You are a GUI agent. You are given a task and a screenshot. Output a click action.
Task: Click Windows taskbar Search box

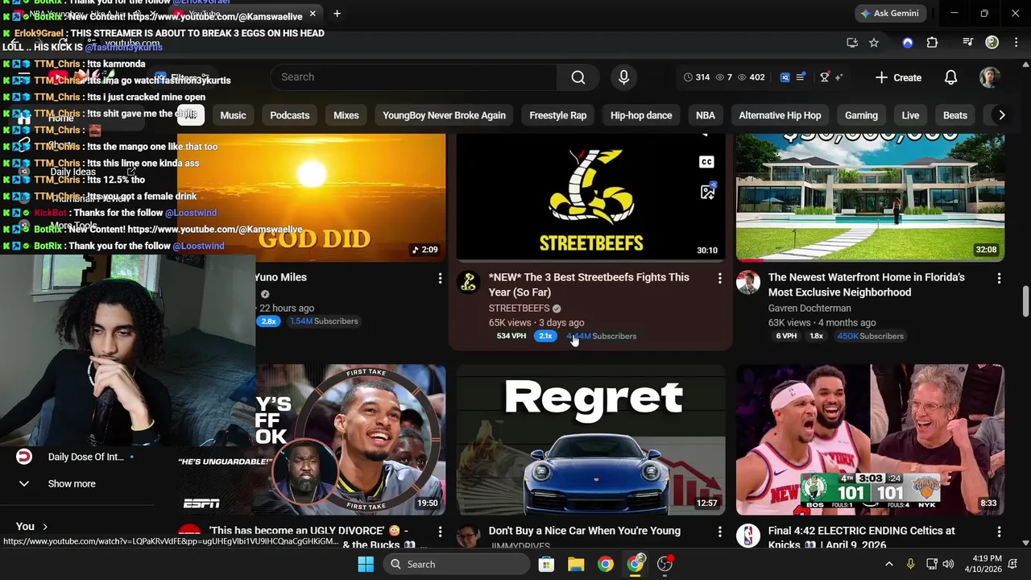coord(457,564)
